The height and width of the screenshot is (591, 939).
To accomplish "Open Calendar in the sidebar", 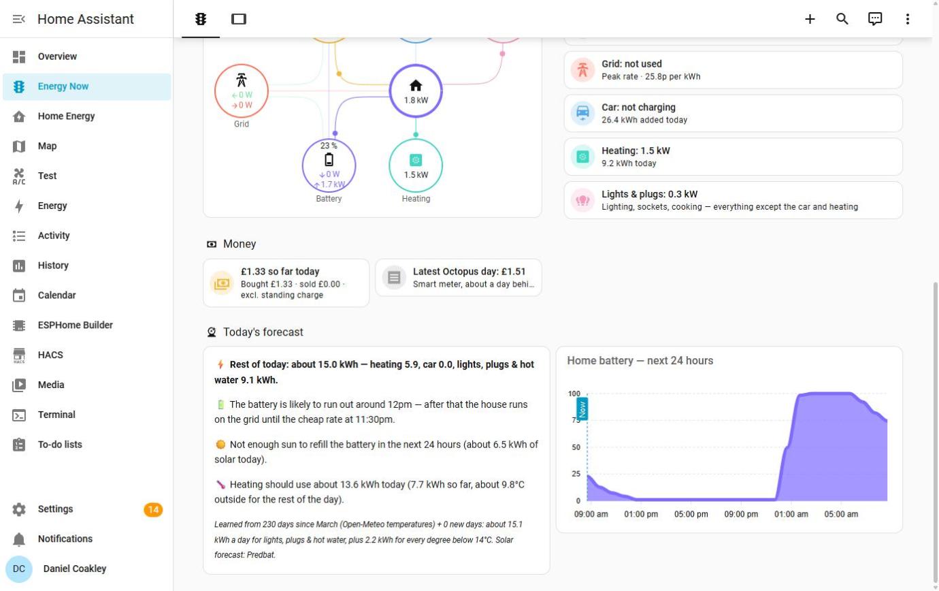I will click(87, 295).
